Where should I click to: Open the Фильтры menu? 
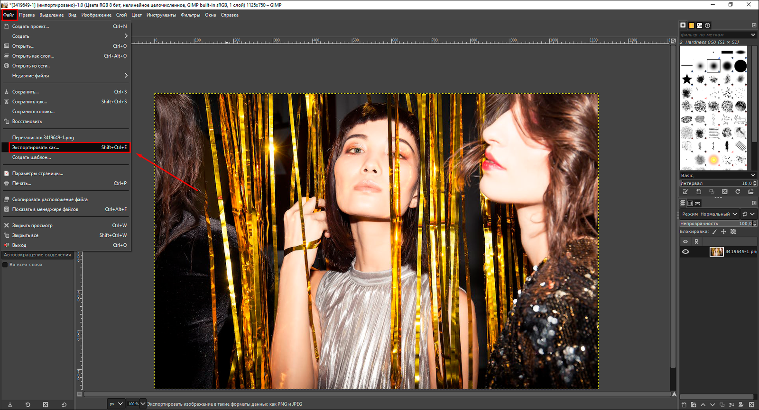coord(190,15)
